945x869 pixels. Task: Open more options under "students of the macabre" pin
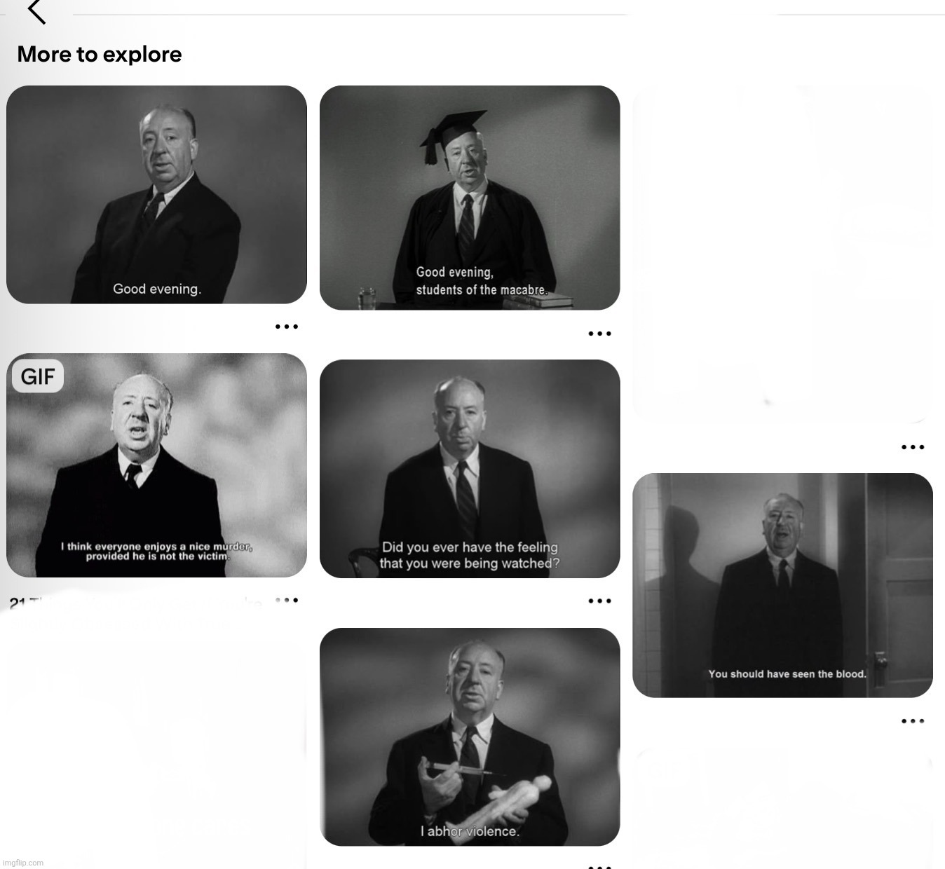tap(600, 334)
